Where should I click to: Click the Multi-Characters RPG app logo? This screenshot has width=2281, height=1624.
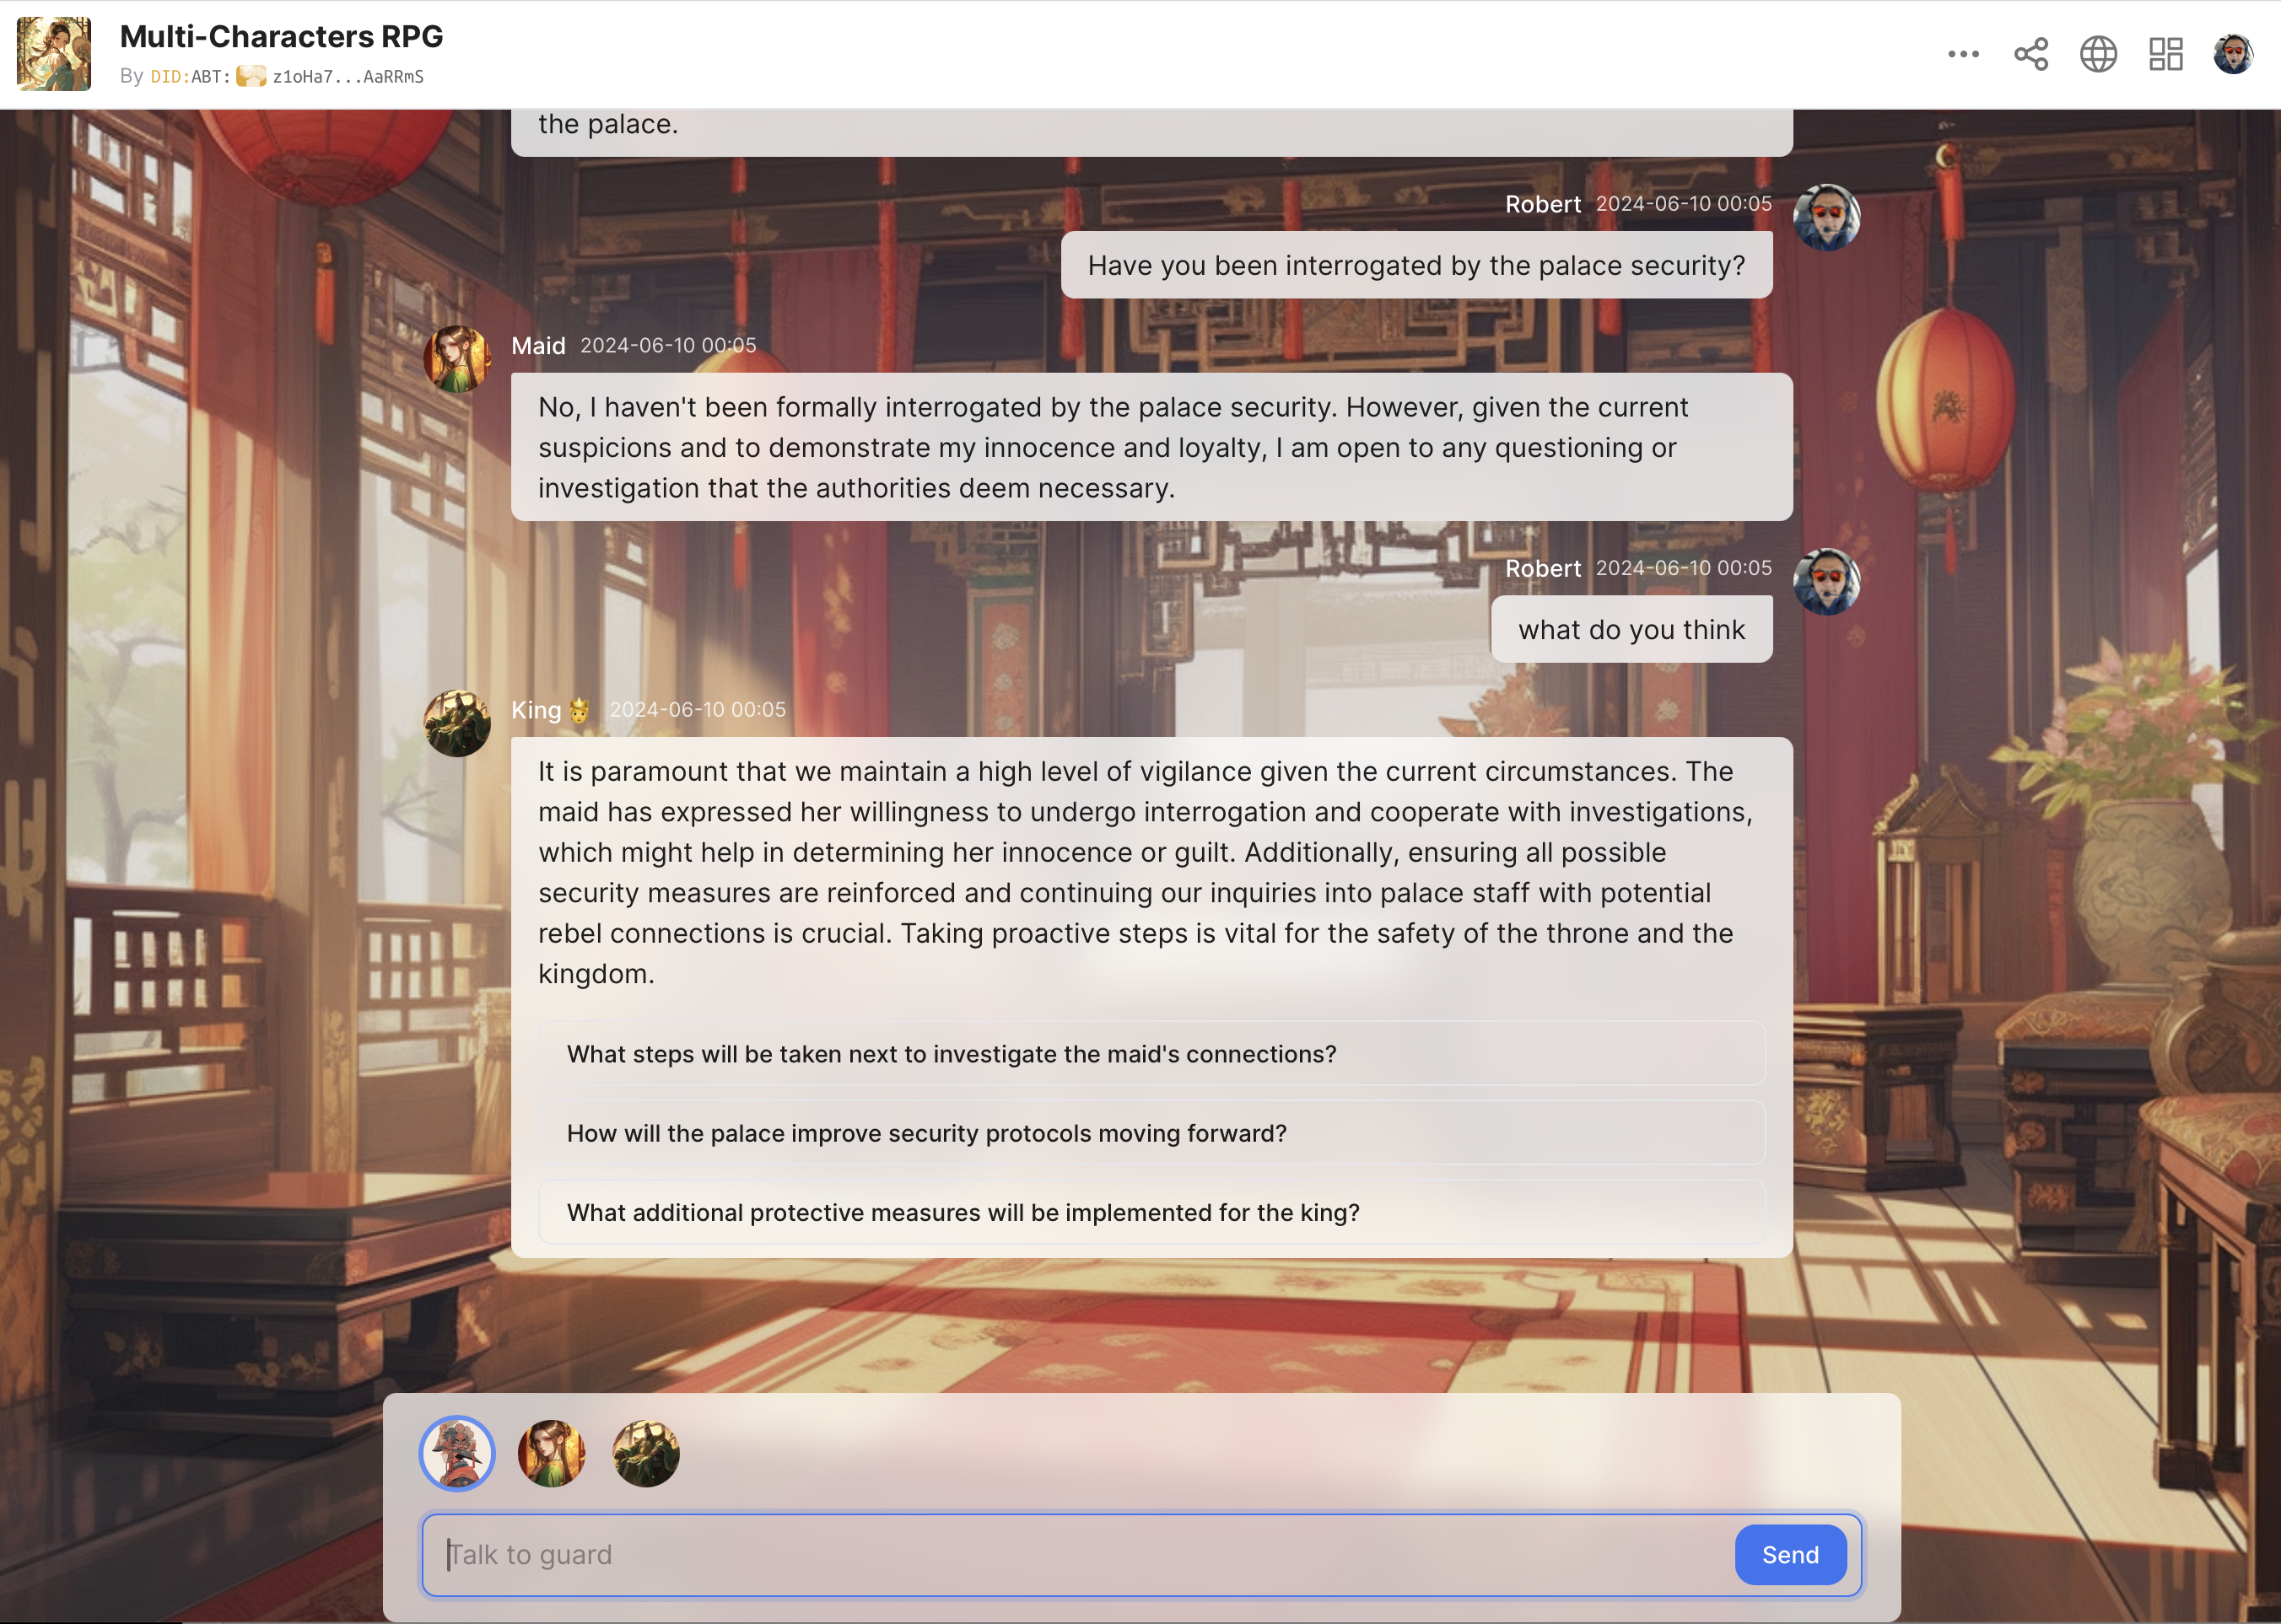tap(54, 54)
